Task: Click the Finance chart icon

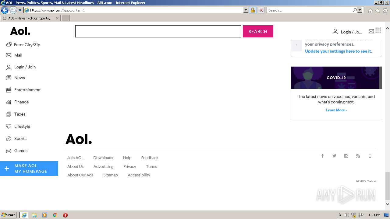Action: (9, 102)
